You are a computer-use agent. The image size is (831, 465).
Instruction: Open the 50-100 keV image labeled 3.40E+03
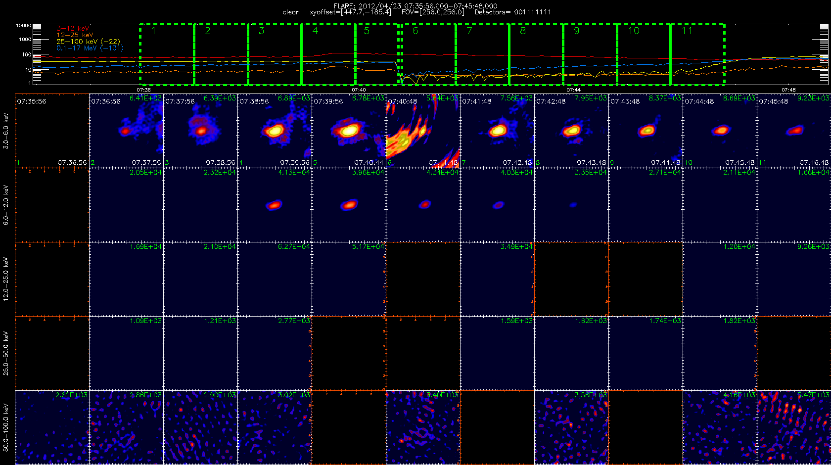(x=423, y=427)
